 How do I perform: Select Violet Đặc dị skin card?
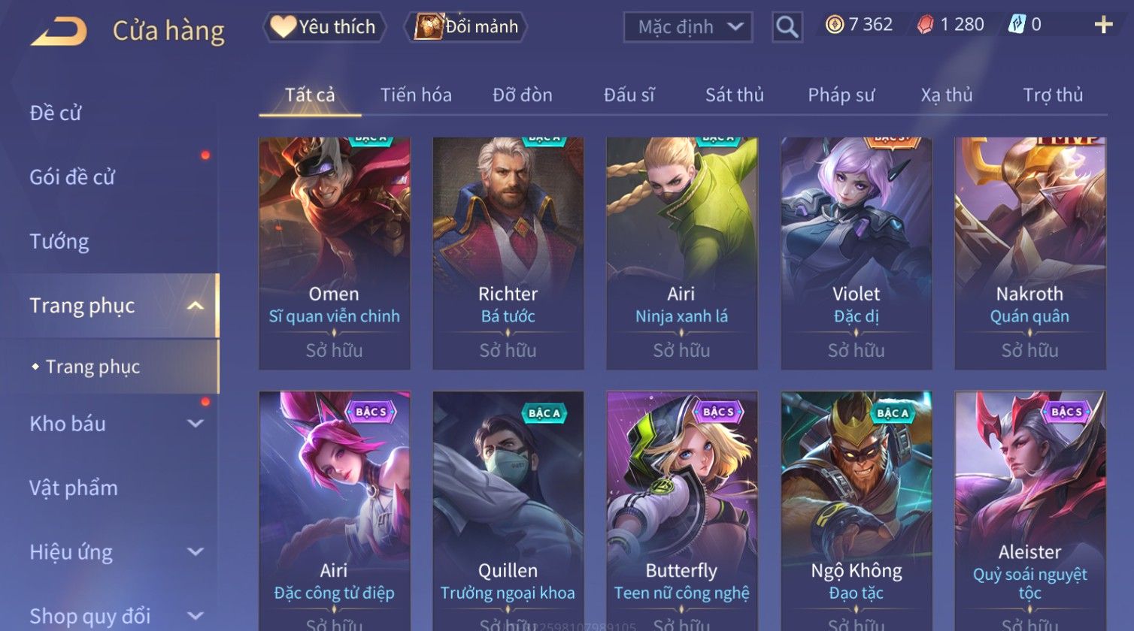(x=856, y=253)
